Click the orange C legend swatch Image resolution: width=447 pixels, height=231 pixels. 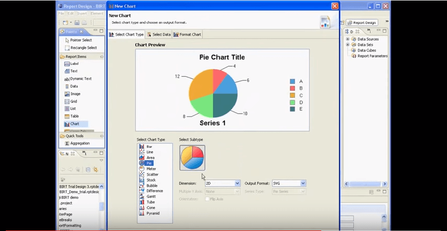tap(292, 95)
